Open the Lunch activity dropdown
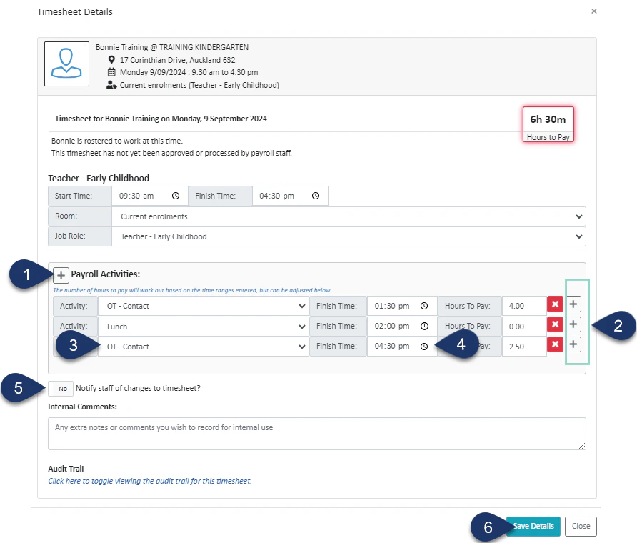This screenshot has width=637, height=543. click(x=203, y=327)
